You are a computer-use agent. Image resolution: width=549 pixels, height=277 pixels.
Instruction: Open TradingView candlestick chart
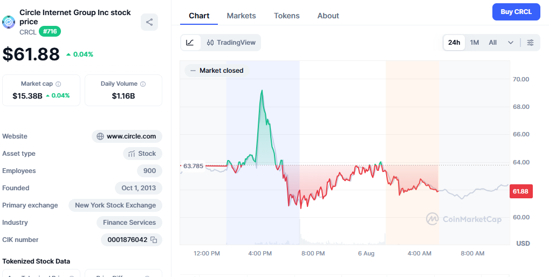(231, 43)
